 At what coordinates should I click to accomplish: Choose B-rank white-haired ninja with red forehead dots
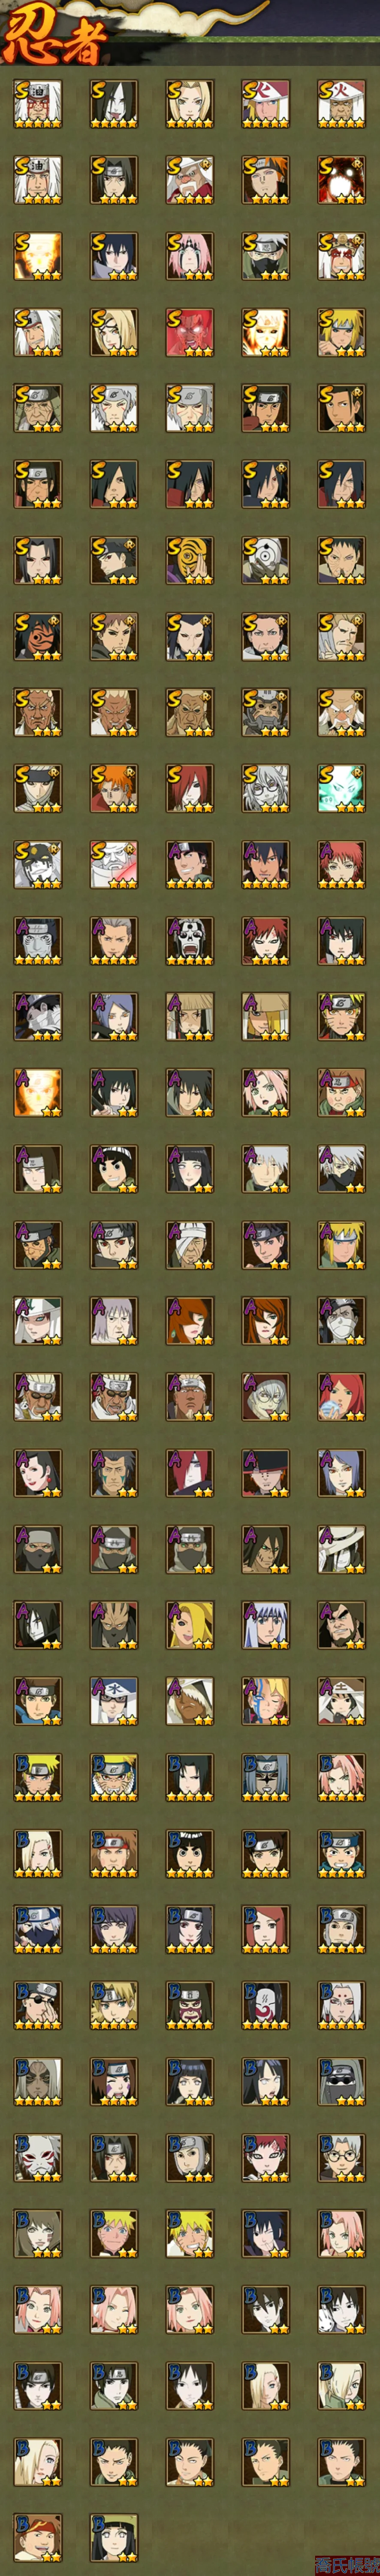point(342,2004)
